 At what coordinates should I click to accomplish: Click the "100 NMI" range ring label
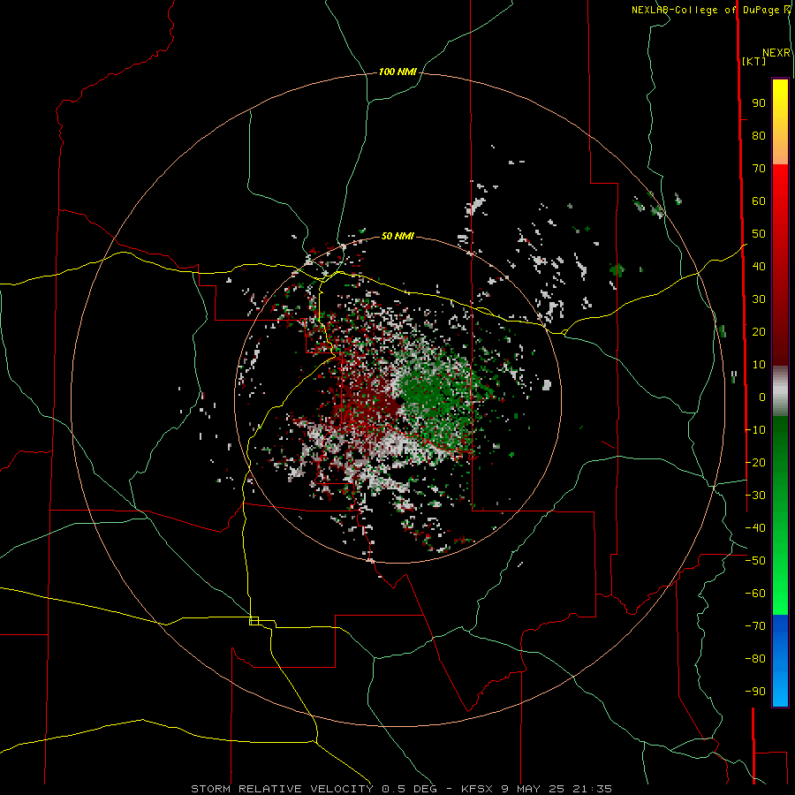(x=397, y=72)
